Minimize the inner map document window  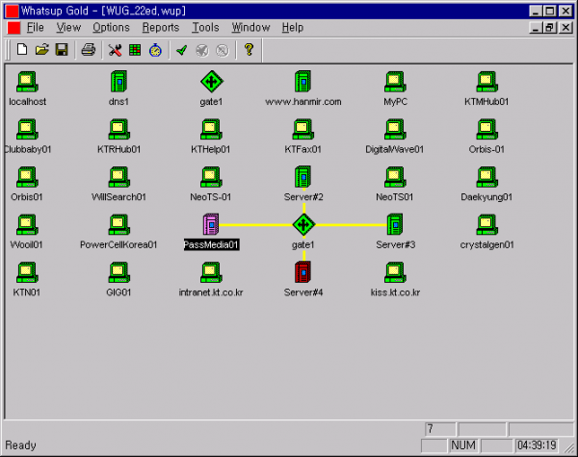pos(536,28)
